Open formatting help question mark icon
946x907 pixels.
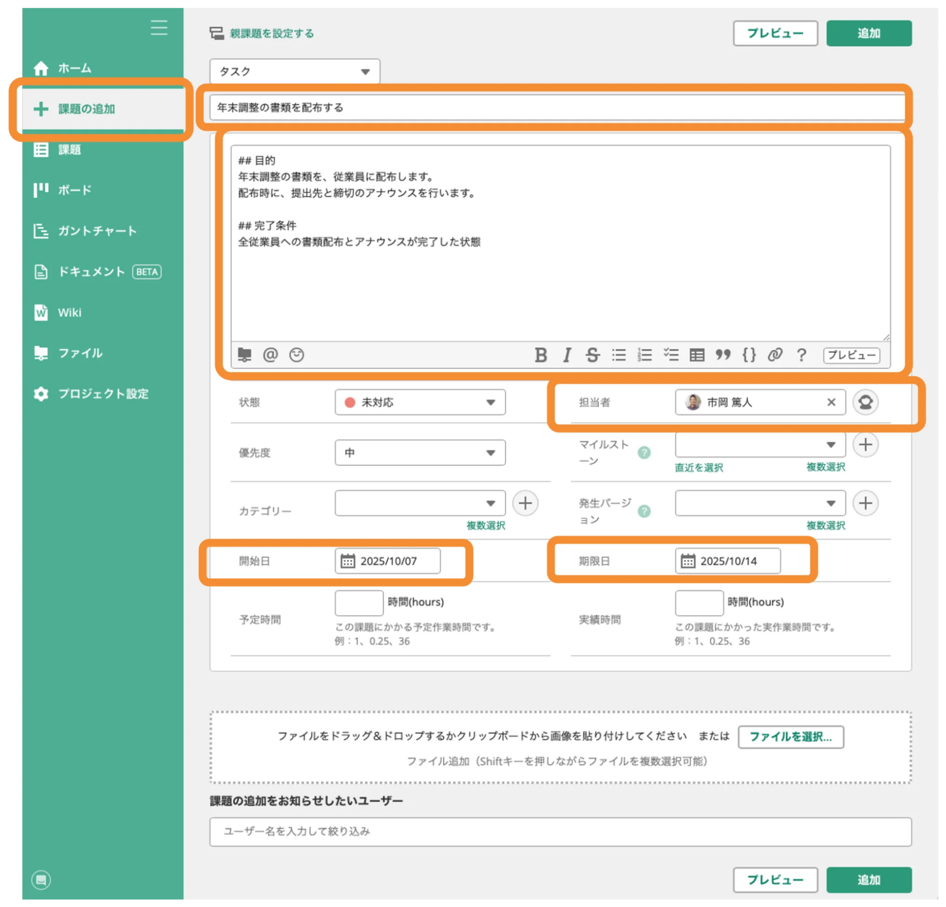tap(801, 355)
